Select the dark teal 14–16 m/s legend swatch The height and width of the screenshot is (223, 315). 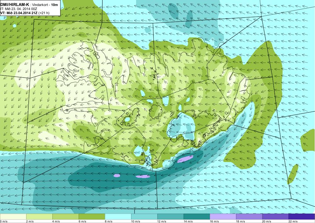tap(197, 217)
